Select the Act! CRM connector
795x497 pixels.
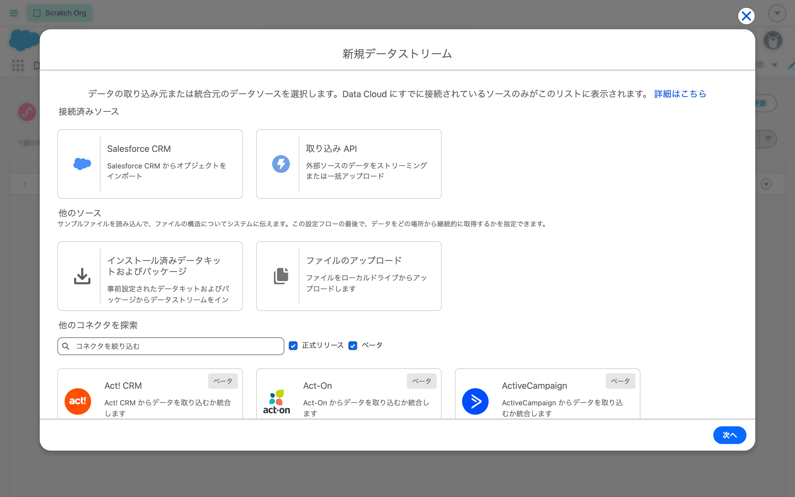point(150,394)
